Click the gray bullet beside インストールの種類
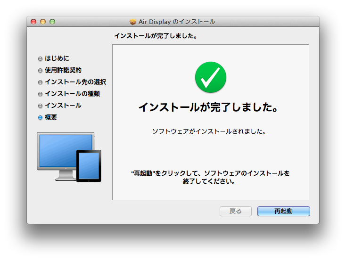The height and width of the screenshot is (261, 346). (x=40, y=94)
